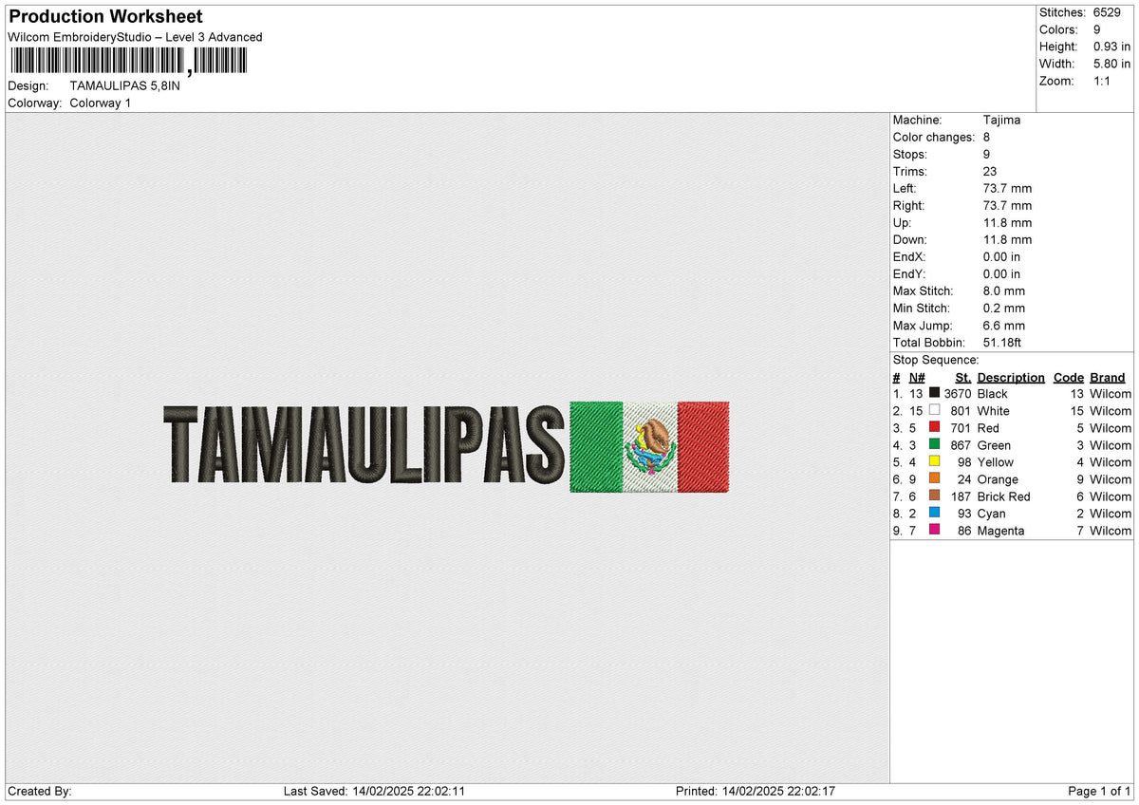This screenshot has width=1139, height=805.
Task: Click the 'Cyan' description text
Action: point(991,513)
